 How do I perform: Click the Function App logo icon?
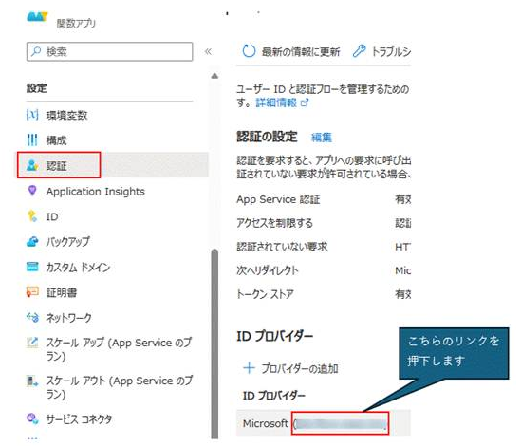(x=37, y=17)
